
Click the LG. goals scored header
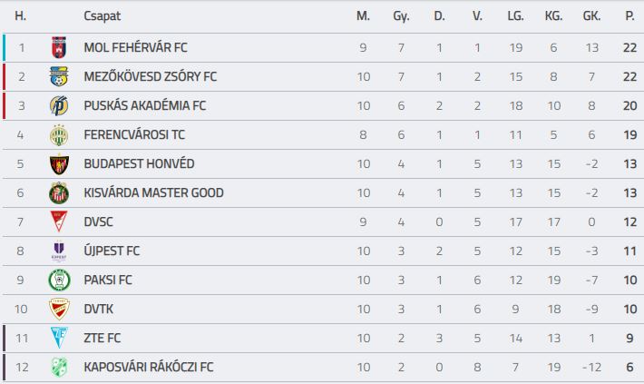(x=515, y=16)
